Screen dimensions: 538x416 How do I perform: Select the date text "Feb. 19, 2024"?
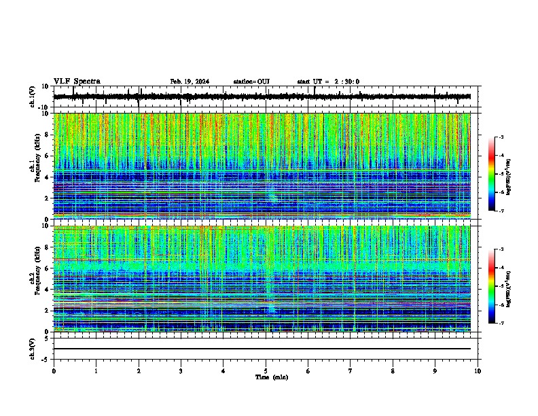[190, 82]
